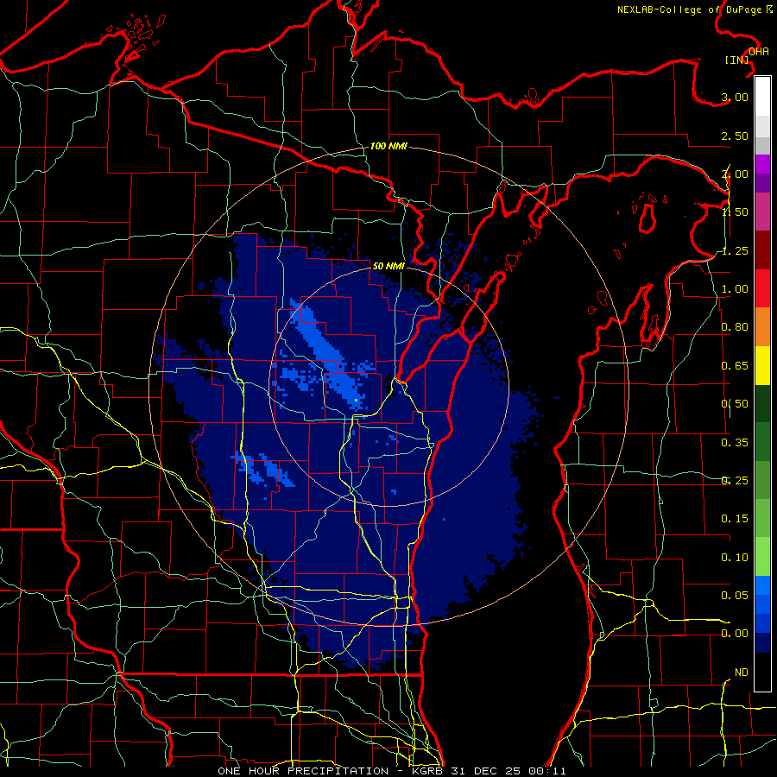Click the yellow legend swatch

762,365
